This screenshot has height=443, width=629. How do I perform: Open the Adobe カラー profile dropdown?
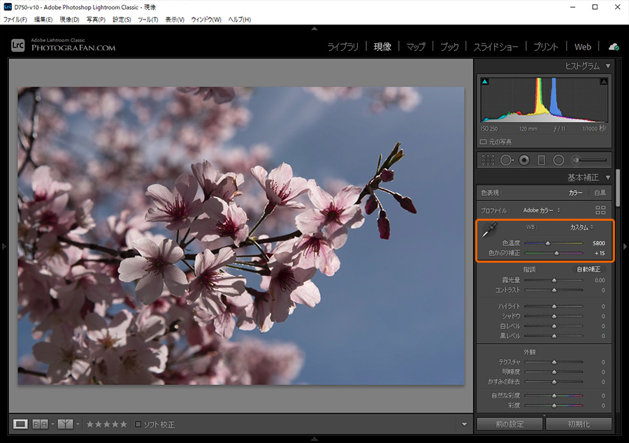pyautogui.click(x=542, y=210)
